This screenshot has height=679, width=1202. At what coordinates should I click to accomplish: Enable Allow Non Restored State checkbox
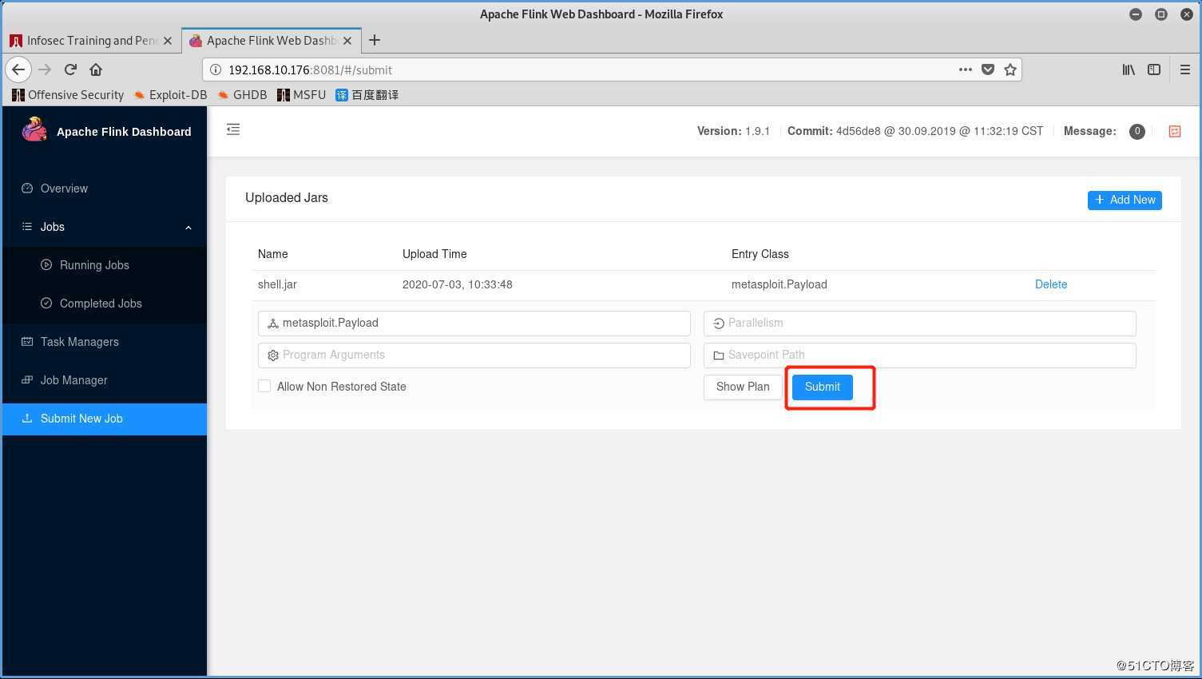264,386
